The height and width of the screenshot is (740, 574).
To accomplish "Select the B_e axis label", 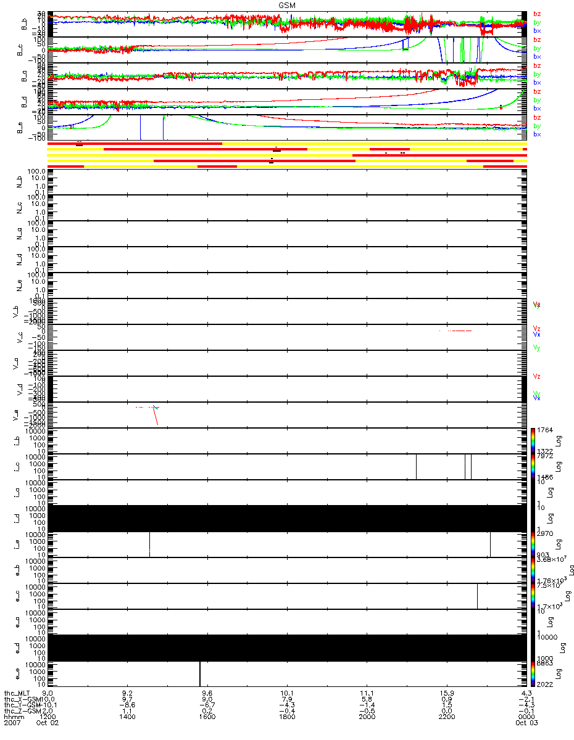I will (x=19, y=128).
